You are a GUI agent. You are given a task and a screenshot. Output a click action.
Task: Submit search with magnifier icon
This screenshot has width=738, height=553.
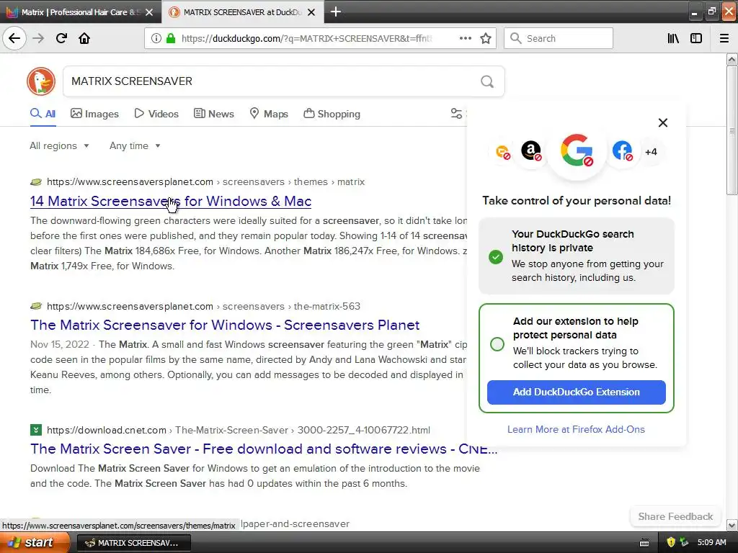click(487, 82)
